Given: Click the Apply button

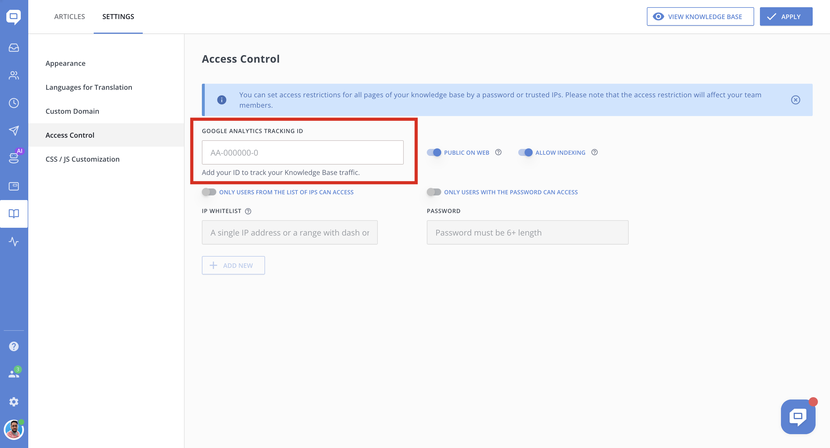Looking at the screenshot, I should [786, 17].
